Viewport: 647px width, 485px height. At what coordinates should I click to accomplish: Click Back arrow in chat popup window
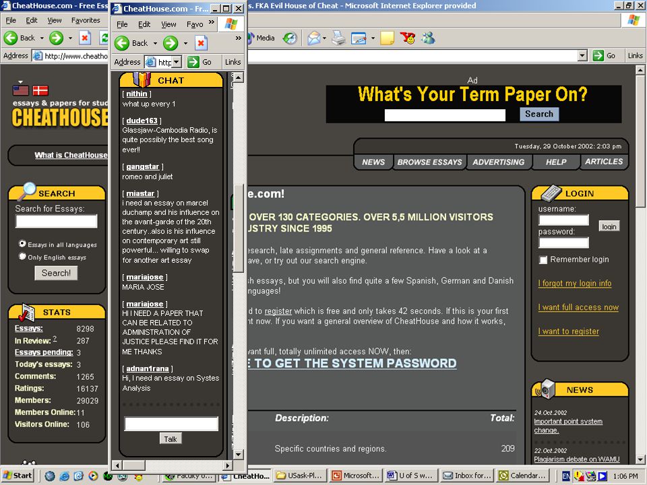click(x=122, y=43)
